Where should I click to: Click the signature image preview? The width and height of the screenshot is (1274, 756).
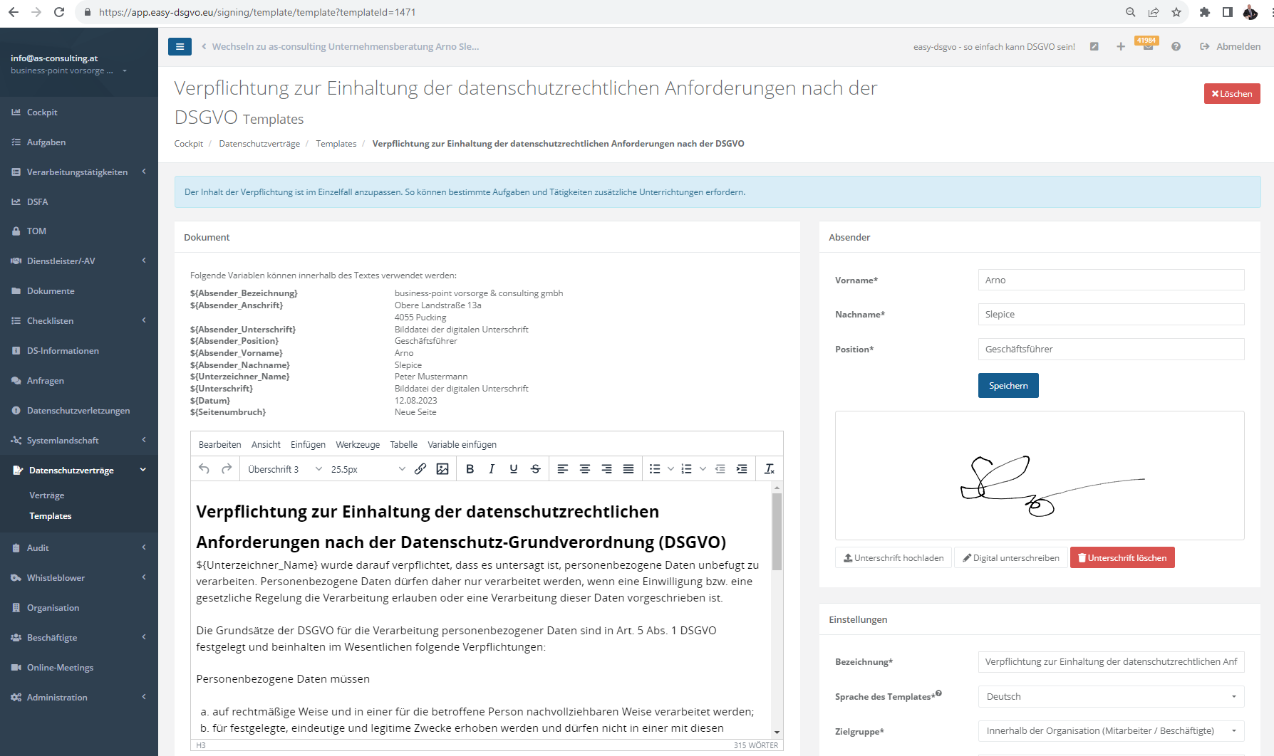1040,476
